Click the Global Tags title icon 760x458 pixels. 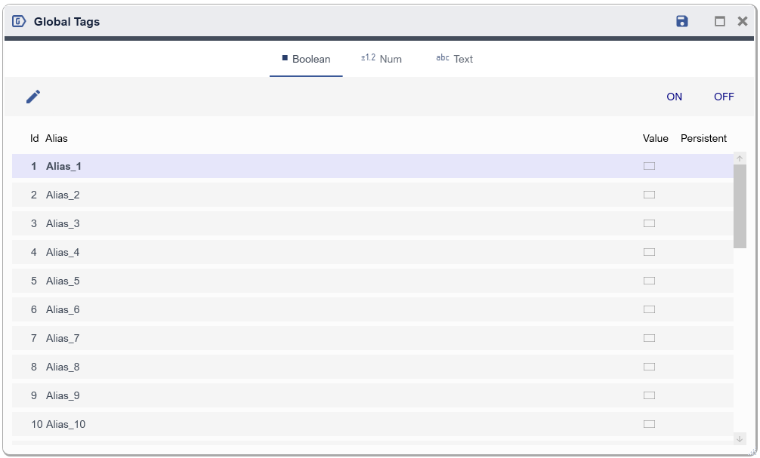coord(19,21)
